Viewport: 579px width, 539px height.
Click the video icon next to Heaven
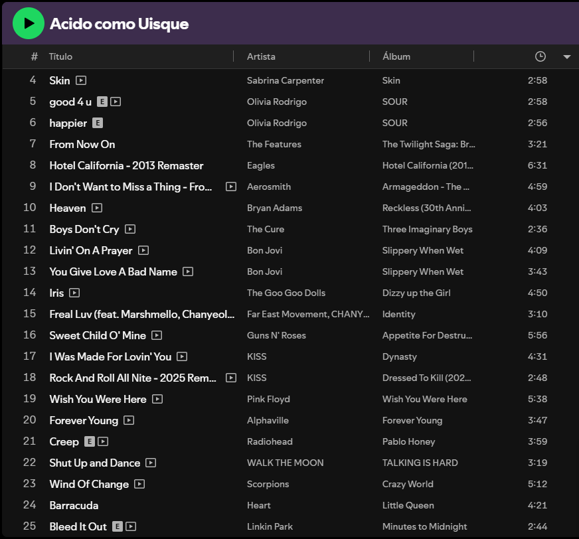pyautogui.click(x=97, y=208)
